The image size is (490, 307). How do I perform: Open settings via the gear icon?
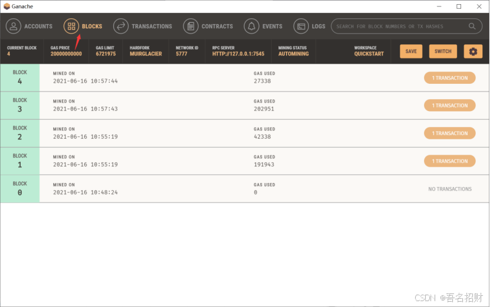tap(473, 51)
